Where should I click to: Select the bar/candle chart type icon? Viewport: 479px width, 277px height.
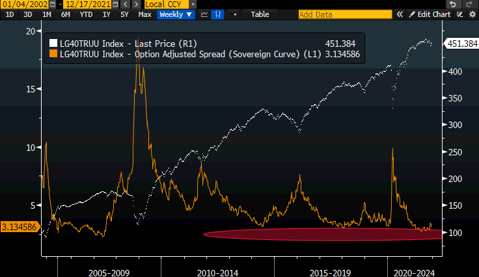[218, 14]
